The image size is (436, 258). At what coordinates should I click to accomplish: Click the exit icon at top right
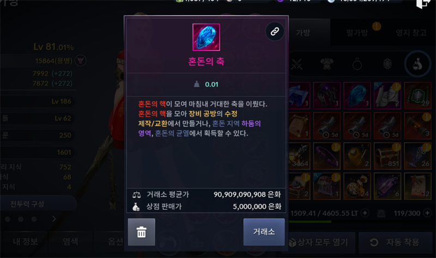click(423, 4)
